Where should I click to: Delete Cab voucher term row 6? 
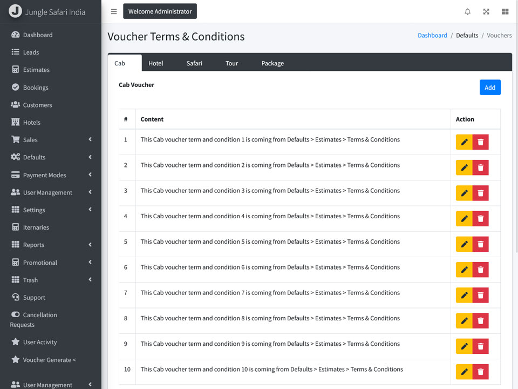click(480, 270)
